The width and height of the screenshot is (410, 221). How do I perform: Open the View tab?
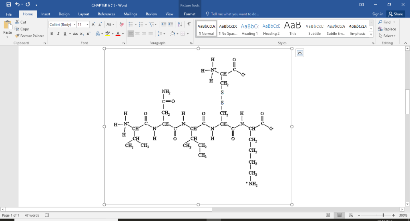pyautogui.click(x=169, y=14)
